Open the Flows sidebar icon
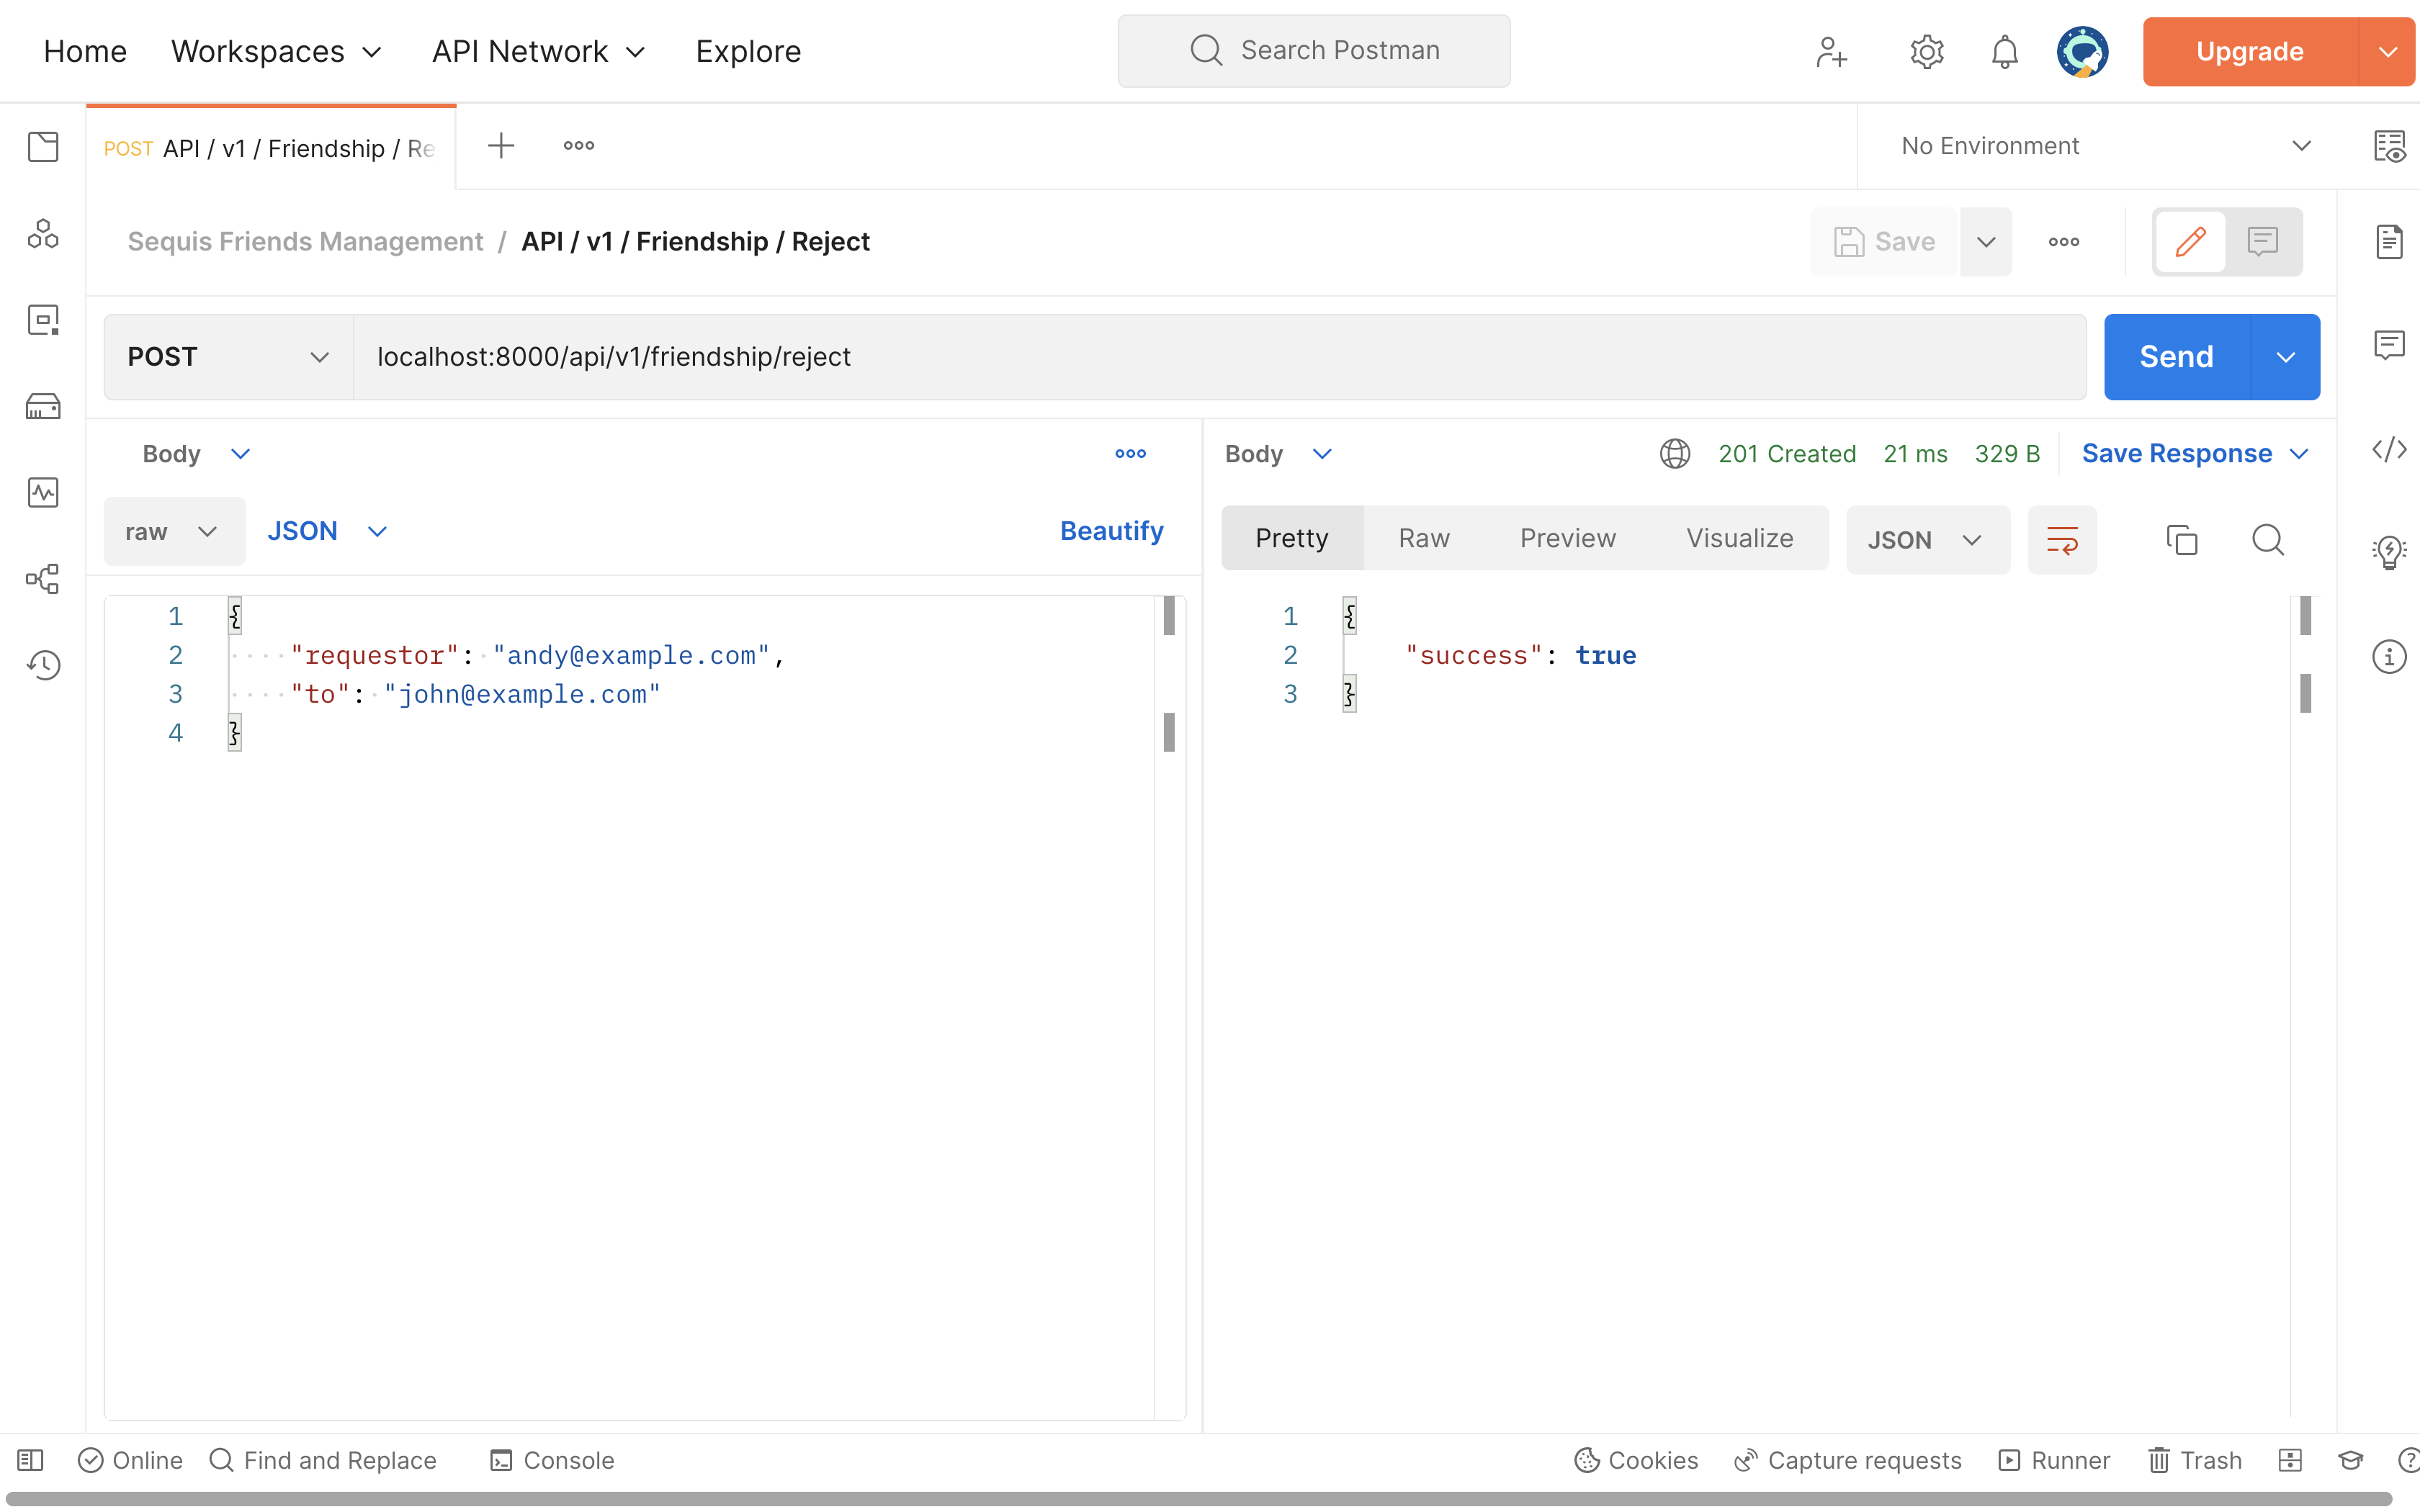The width and height of the screenshot is (2420, 1512). tap(43, 578)
